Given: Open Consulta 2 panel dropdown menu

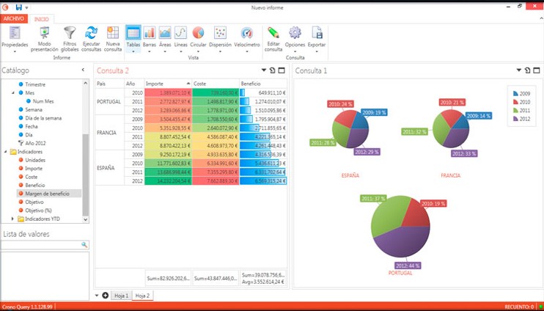Looking at the screenshot, I should point(264,70).
